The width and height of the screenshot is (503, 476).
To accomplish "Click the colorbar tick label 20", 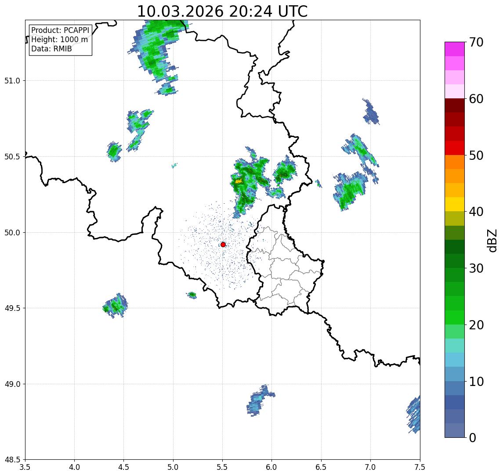I will point(476,325).
